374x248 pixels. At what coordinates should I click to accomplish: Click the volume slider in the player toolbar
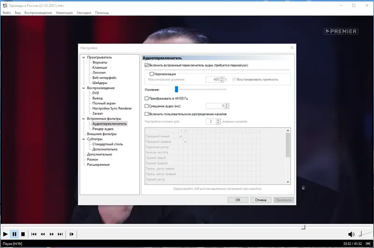(365, 234)
